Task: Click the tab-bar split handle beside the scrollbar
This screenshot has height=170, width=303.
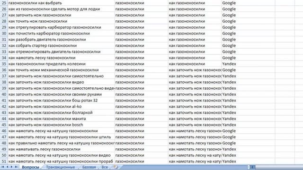Action: coord(249,167)
